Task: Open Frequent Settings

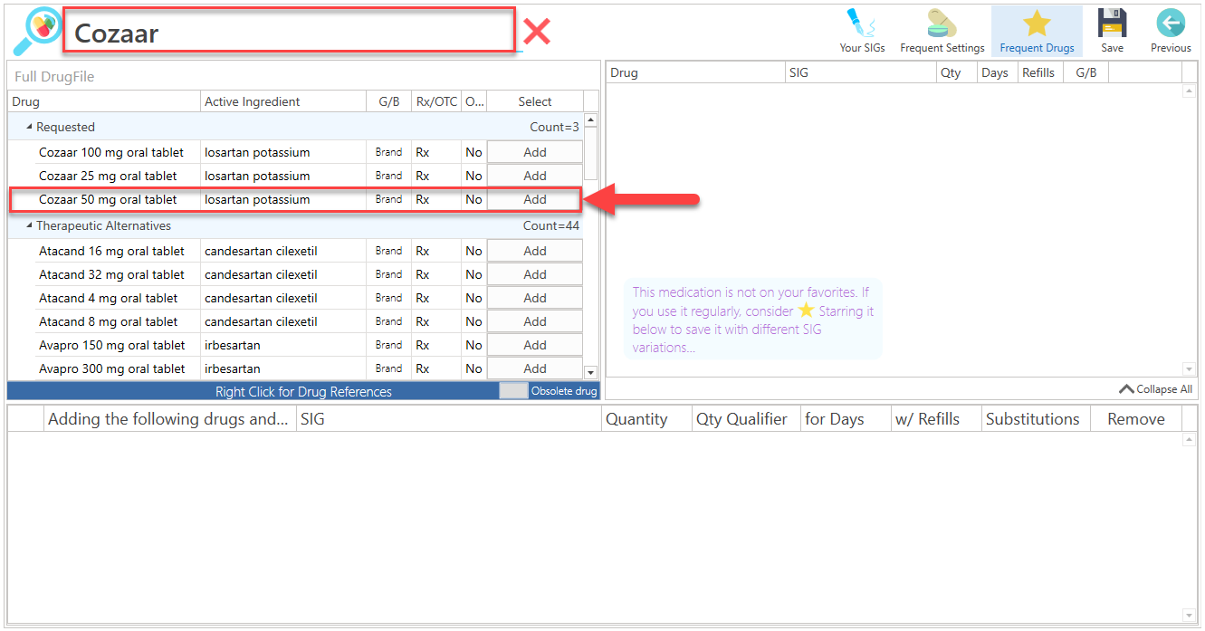Action: [942, 32]
